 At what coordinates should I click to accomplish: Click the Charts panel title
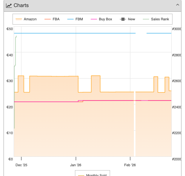(x=21, y=5)
